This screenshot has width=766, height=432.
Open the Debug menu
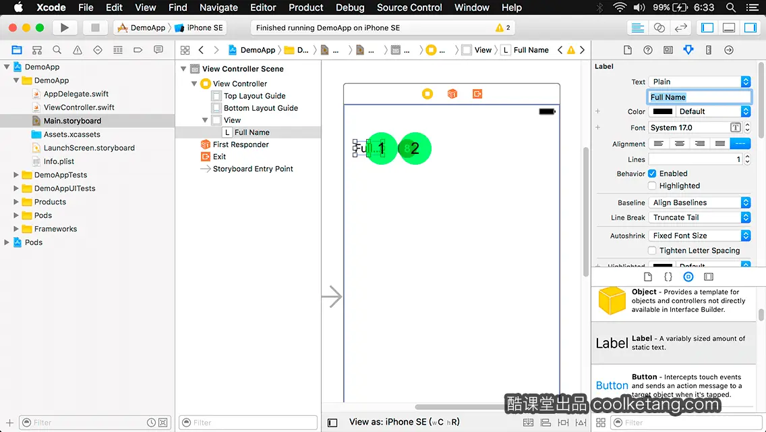click(x=350, y=7)
